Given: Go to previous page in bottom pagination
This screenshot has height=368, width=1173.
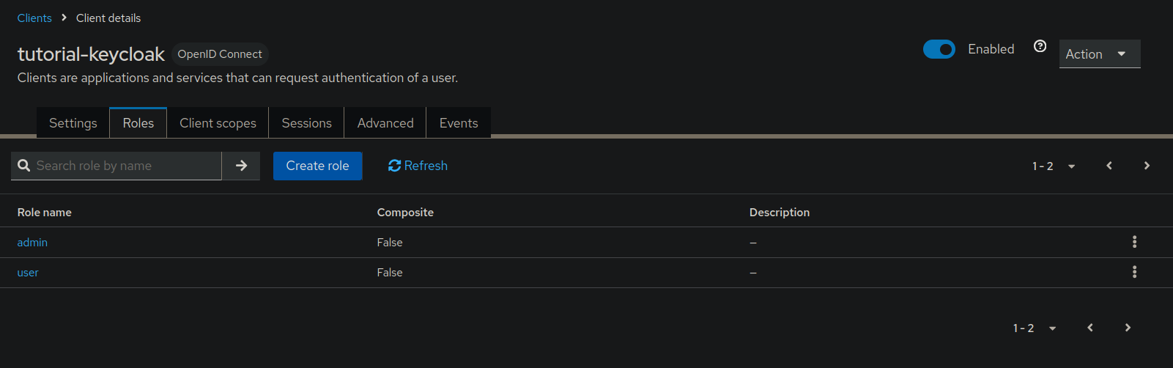Looking at the screenshot, I should click(1090, 328).
